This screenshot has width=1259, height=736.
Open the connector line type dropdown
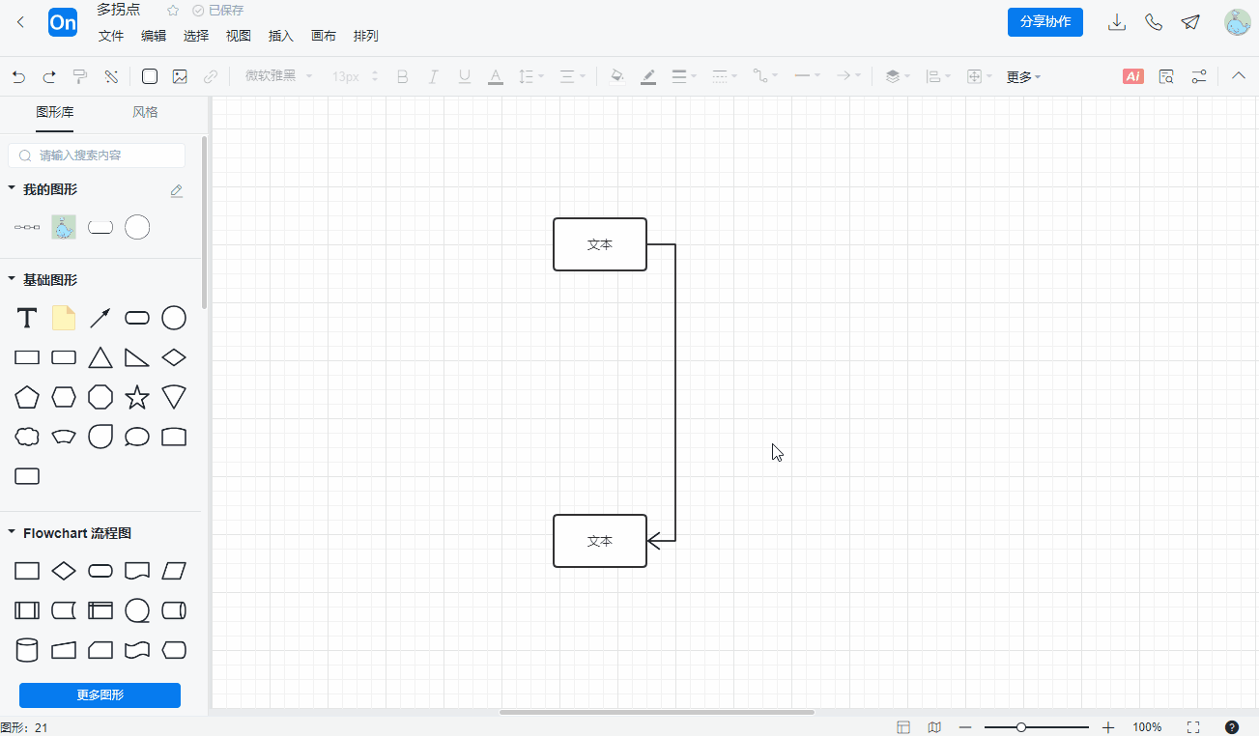[766, 76]
